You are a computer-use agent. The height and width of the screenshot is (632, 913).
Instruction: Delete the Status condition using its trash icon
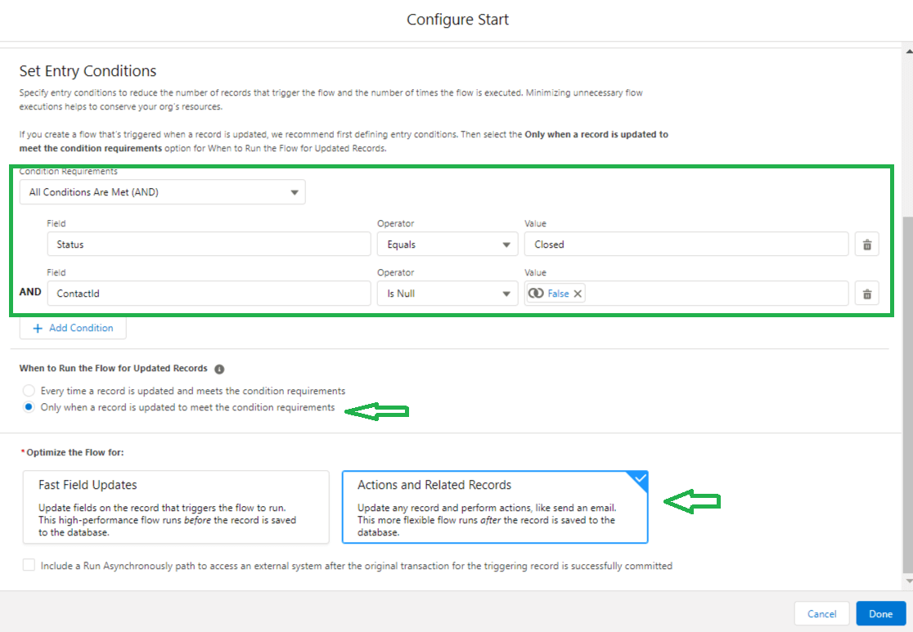point(866,244)
